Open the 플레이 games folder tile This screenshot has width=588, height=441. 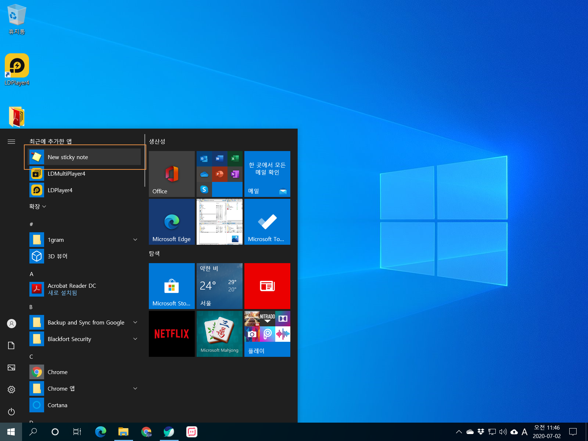coord(267,334)
